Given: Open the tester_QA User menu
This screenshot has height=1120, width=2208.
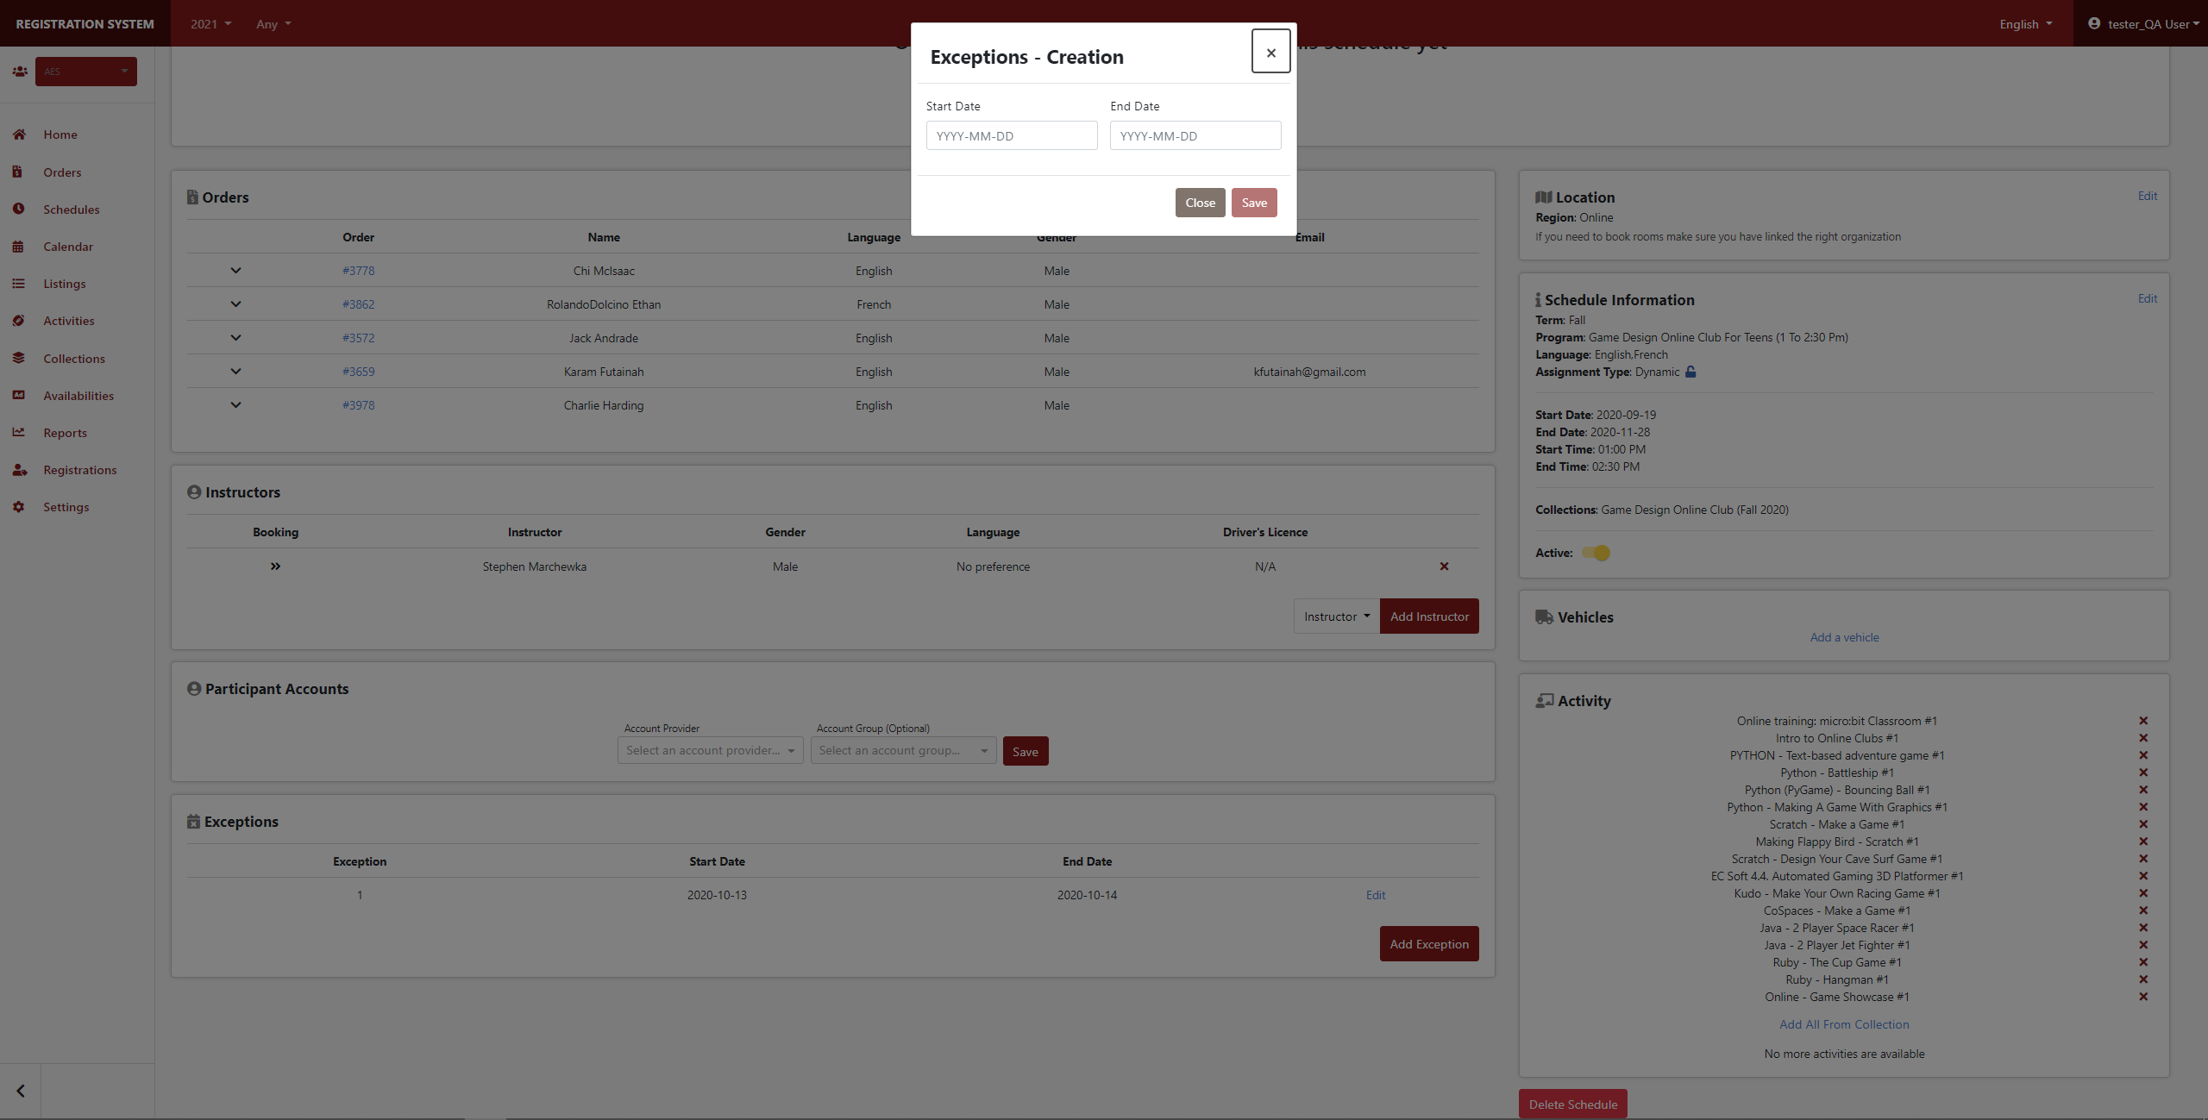Looking at the screenshot, I should 2143,23.
